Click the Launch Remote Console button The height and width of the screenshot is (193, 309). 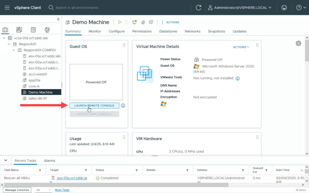94,106
